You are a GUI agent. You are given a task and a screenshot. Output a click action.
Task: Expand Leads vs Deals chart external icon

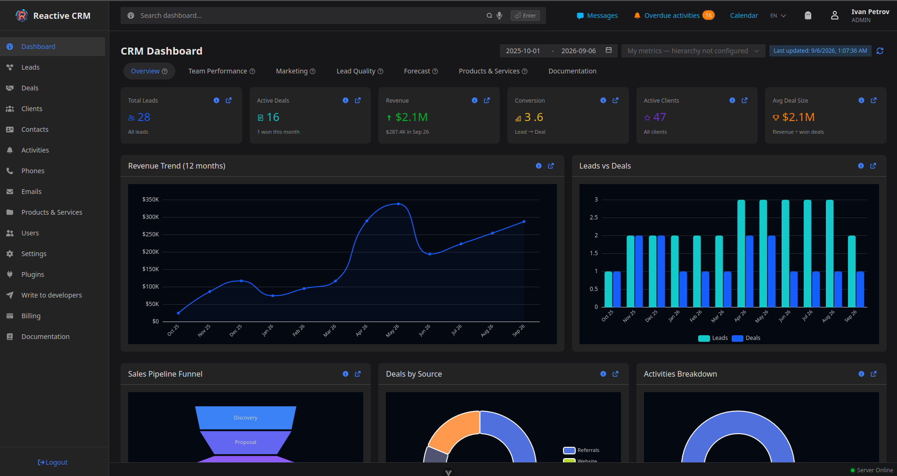click(873, 166)
